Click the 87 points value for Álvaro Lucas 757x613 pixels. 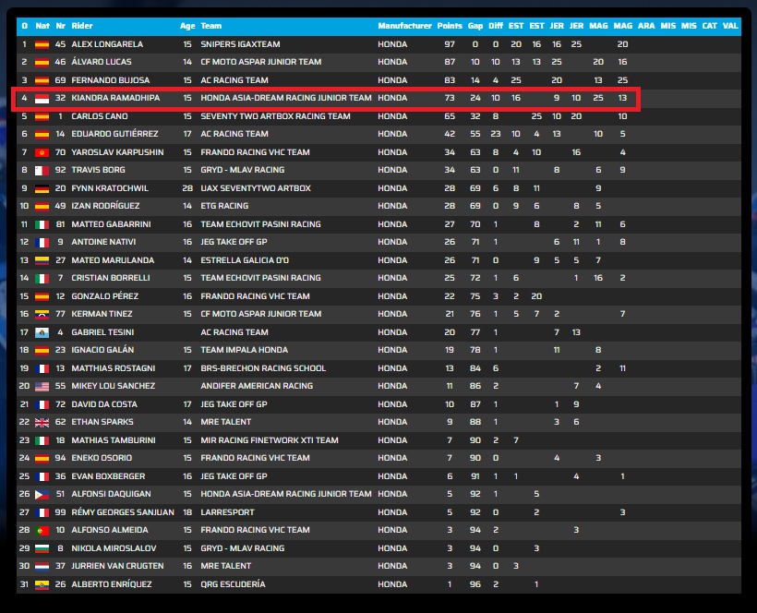(450, 62)
